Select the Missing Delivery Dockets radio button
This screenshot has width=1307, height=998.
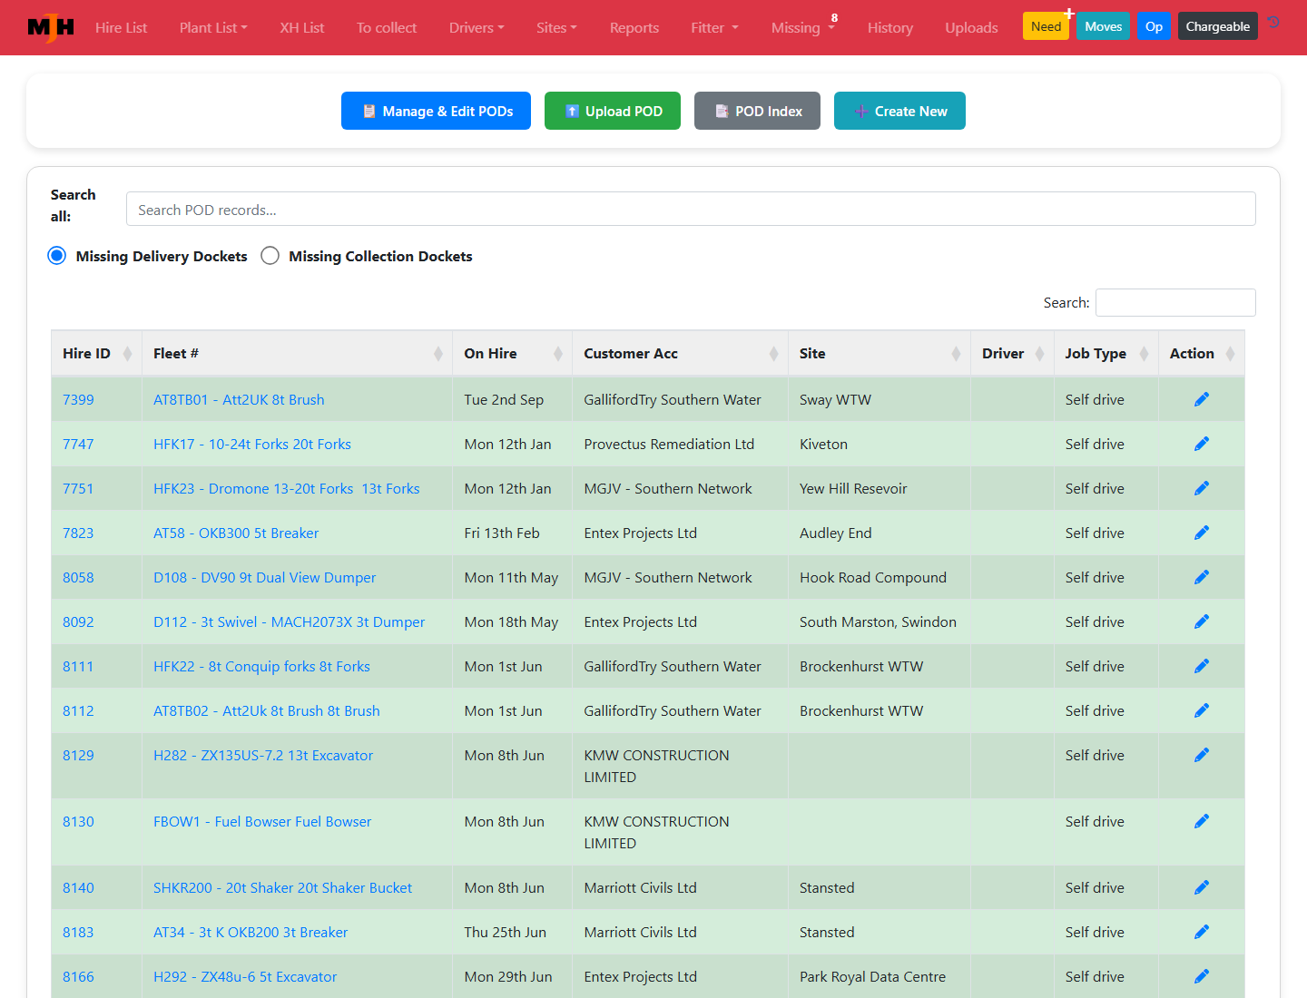[57, 256]
